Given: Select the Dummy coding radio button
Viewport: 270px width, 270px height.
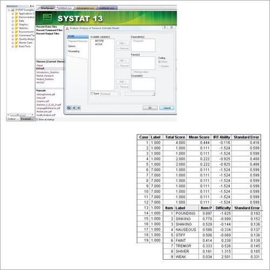Looking at the screenshot, I should coord(159,66).
